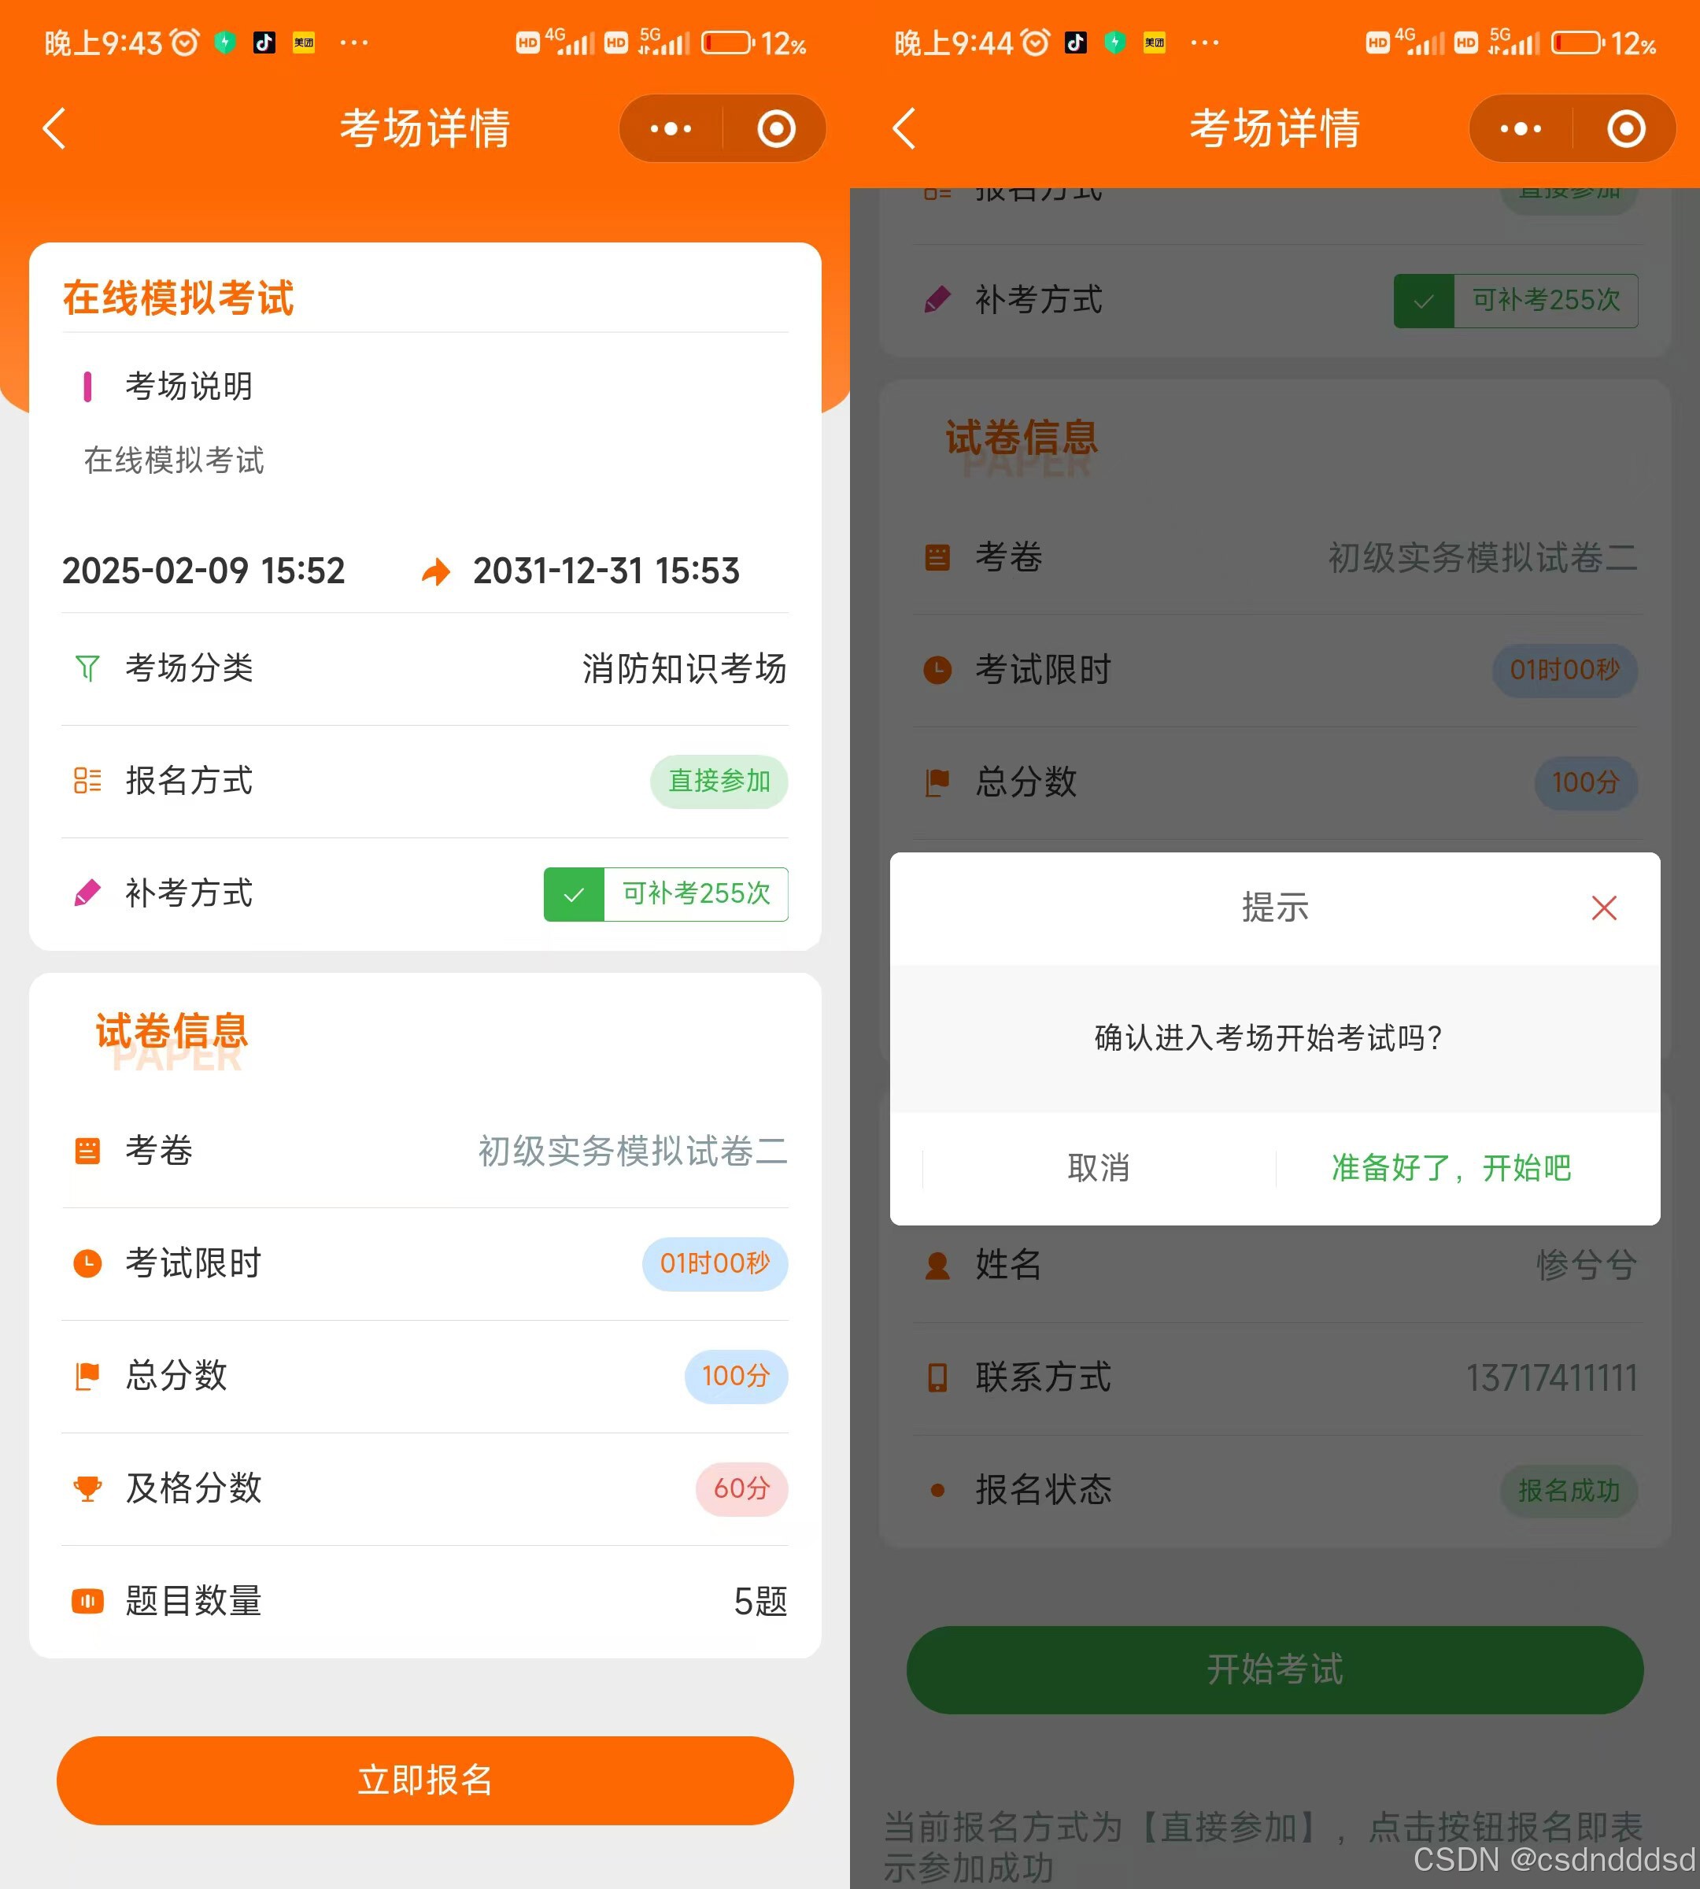Tap the trophy icon beside 及格分数

point(87,1488)
